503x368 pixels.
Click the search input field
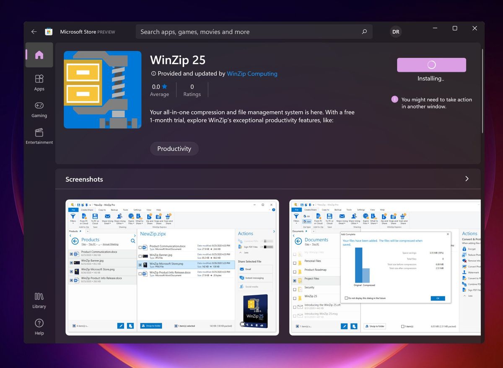coord(251,31)
